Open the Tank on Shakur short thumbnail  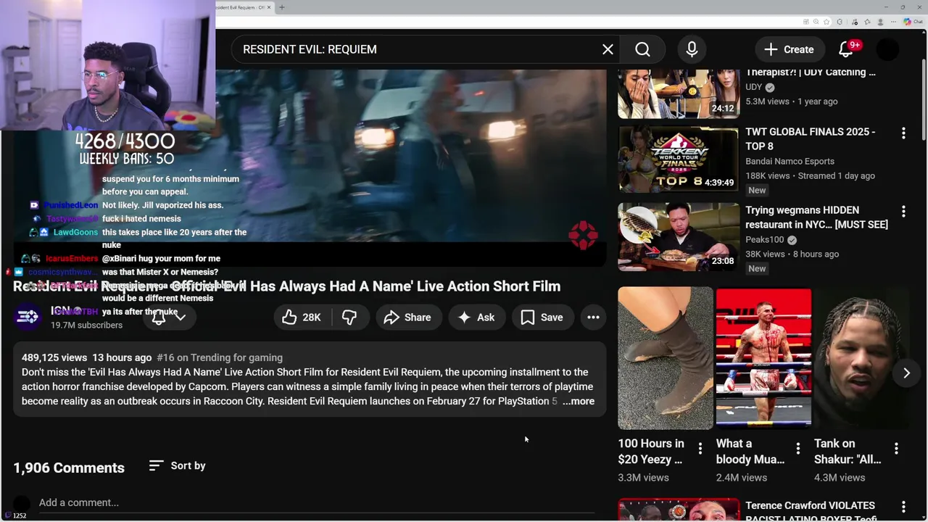861,358
